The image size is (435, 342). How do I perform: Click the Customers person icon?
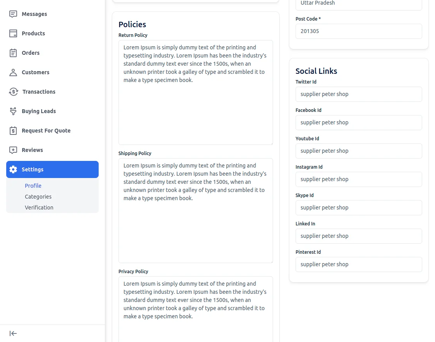click(13, 72)
